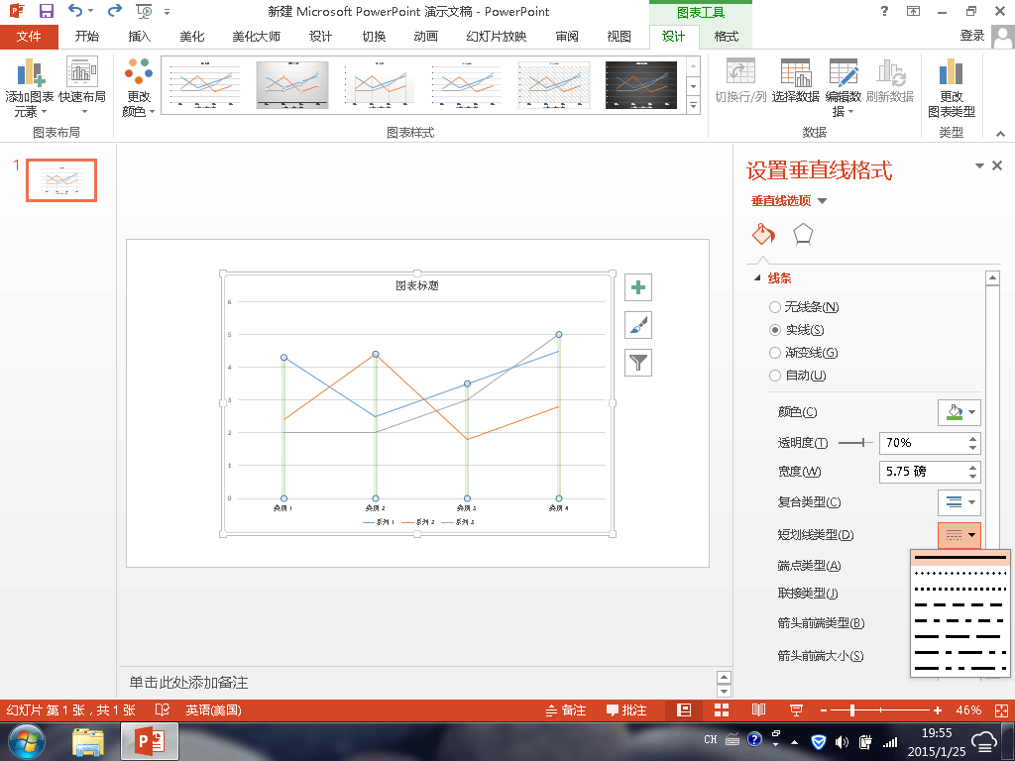Open 添加图表元素 menu

[x=29, y=88]
